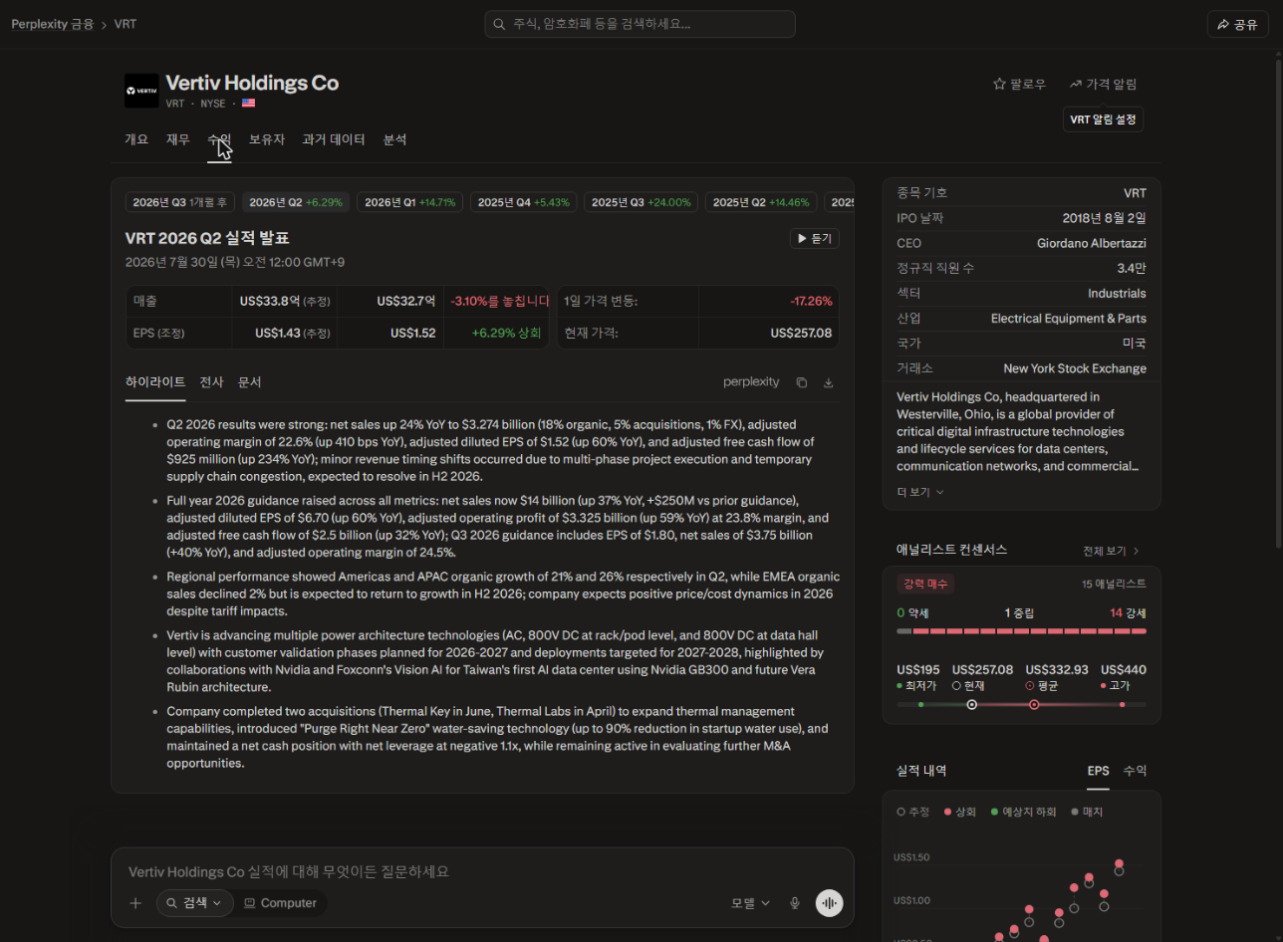Click the US$440 high target price
The image size is (1283, 942).
pyautogui.click(x=1124, y=670)
